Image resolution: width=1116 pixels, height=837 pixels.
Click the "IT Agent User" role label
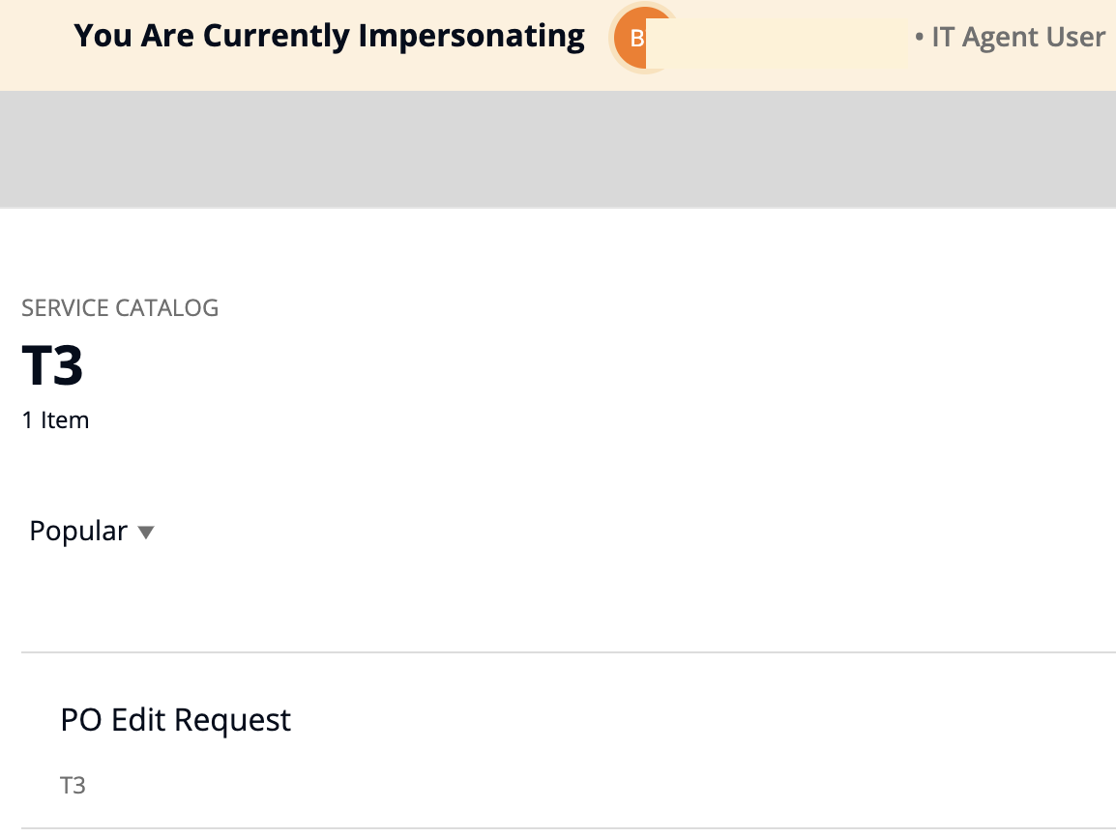pyautogui.click(x=1017, y=38)
